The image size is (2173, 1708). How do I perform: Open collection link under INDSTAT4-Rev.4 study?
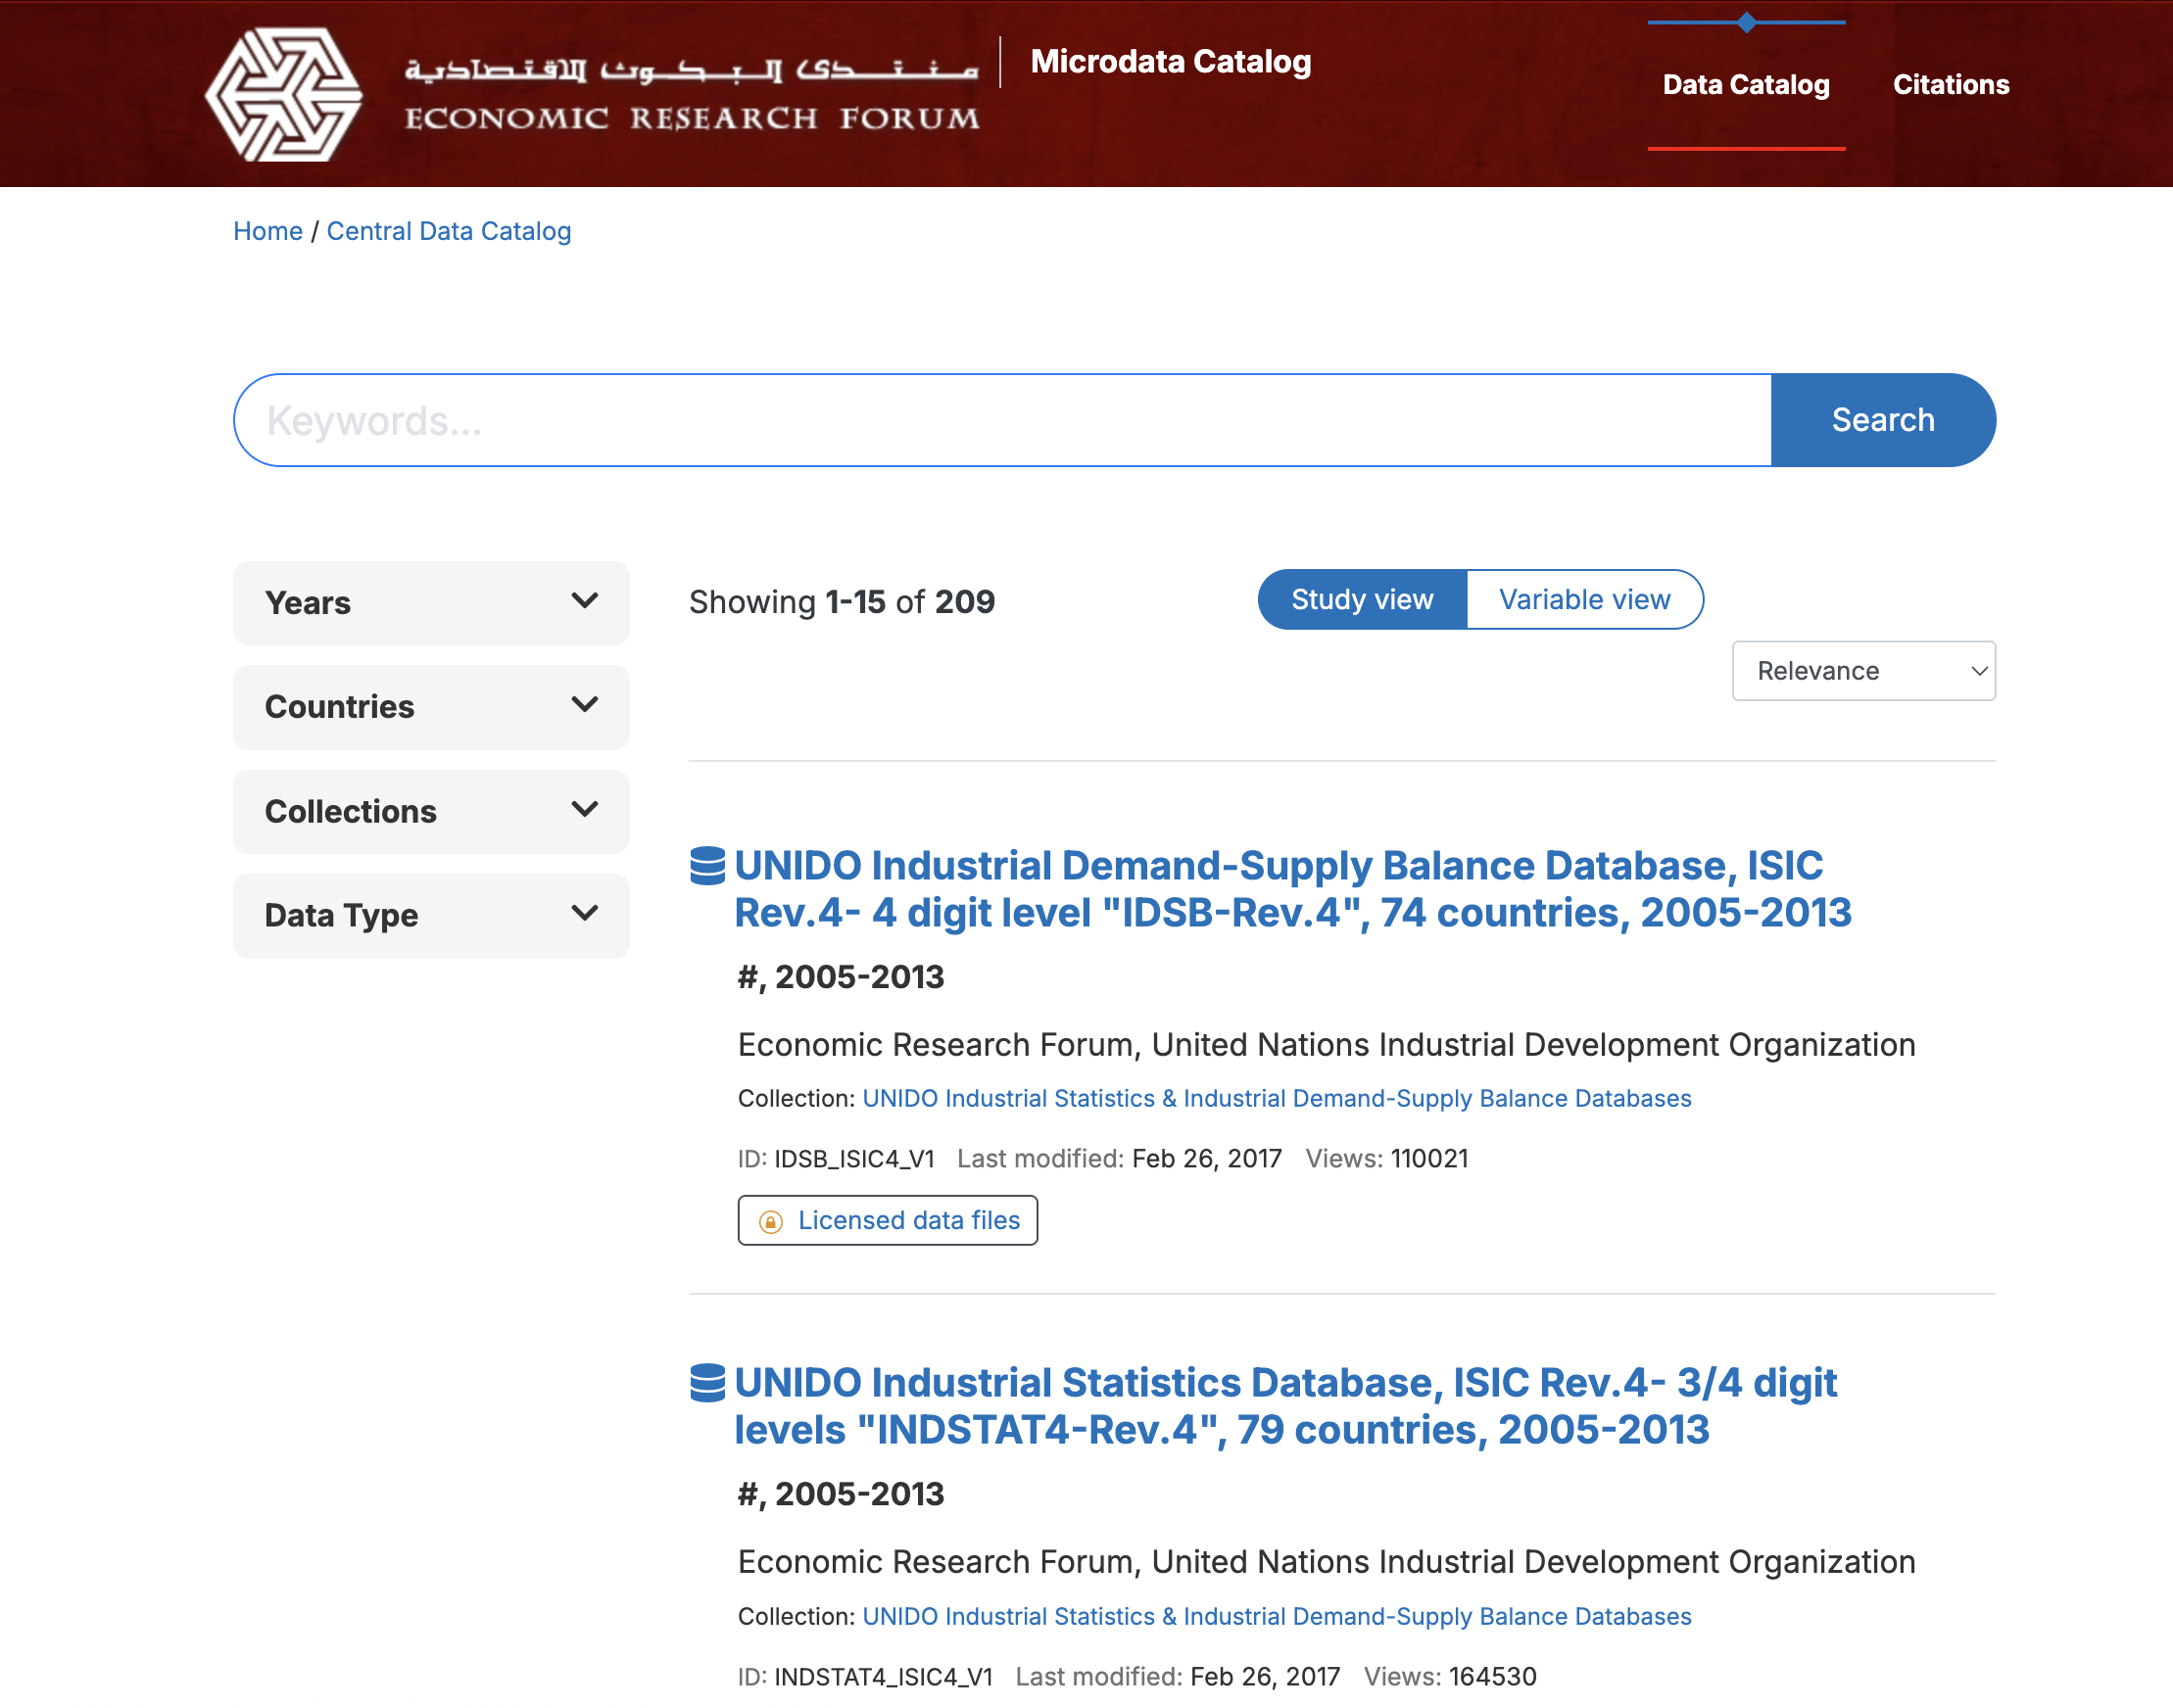click(x=1277, y=1616)
